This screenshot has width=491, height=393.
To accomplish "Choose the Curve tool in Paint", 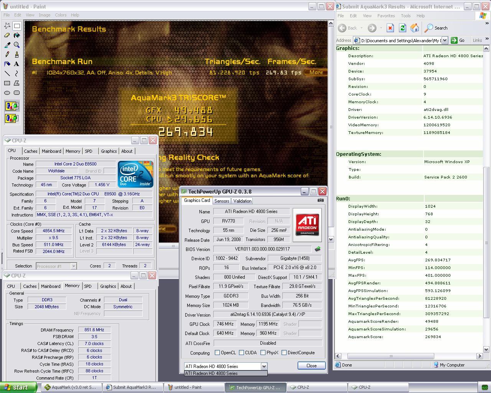I will [x=17, y=73].
